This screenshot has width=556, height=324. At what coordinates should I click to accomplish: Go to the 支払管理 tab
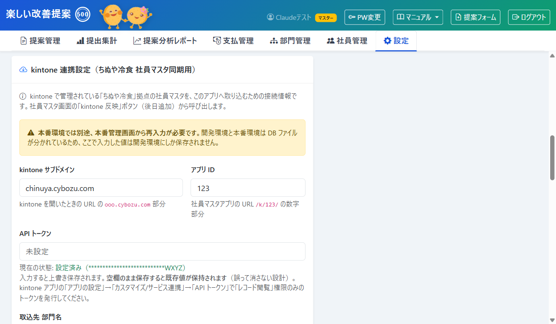click(233, 41)
